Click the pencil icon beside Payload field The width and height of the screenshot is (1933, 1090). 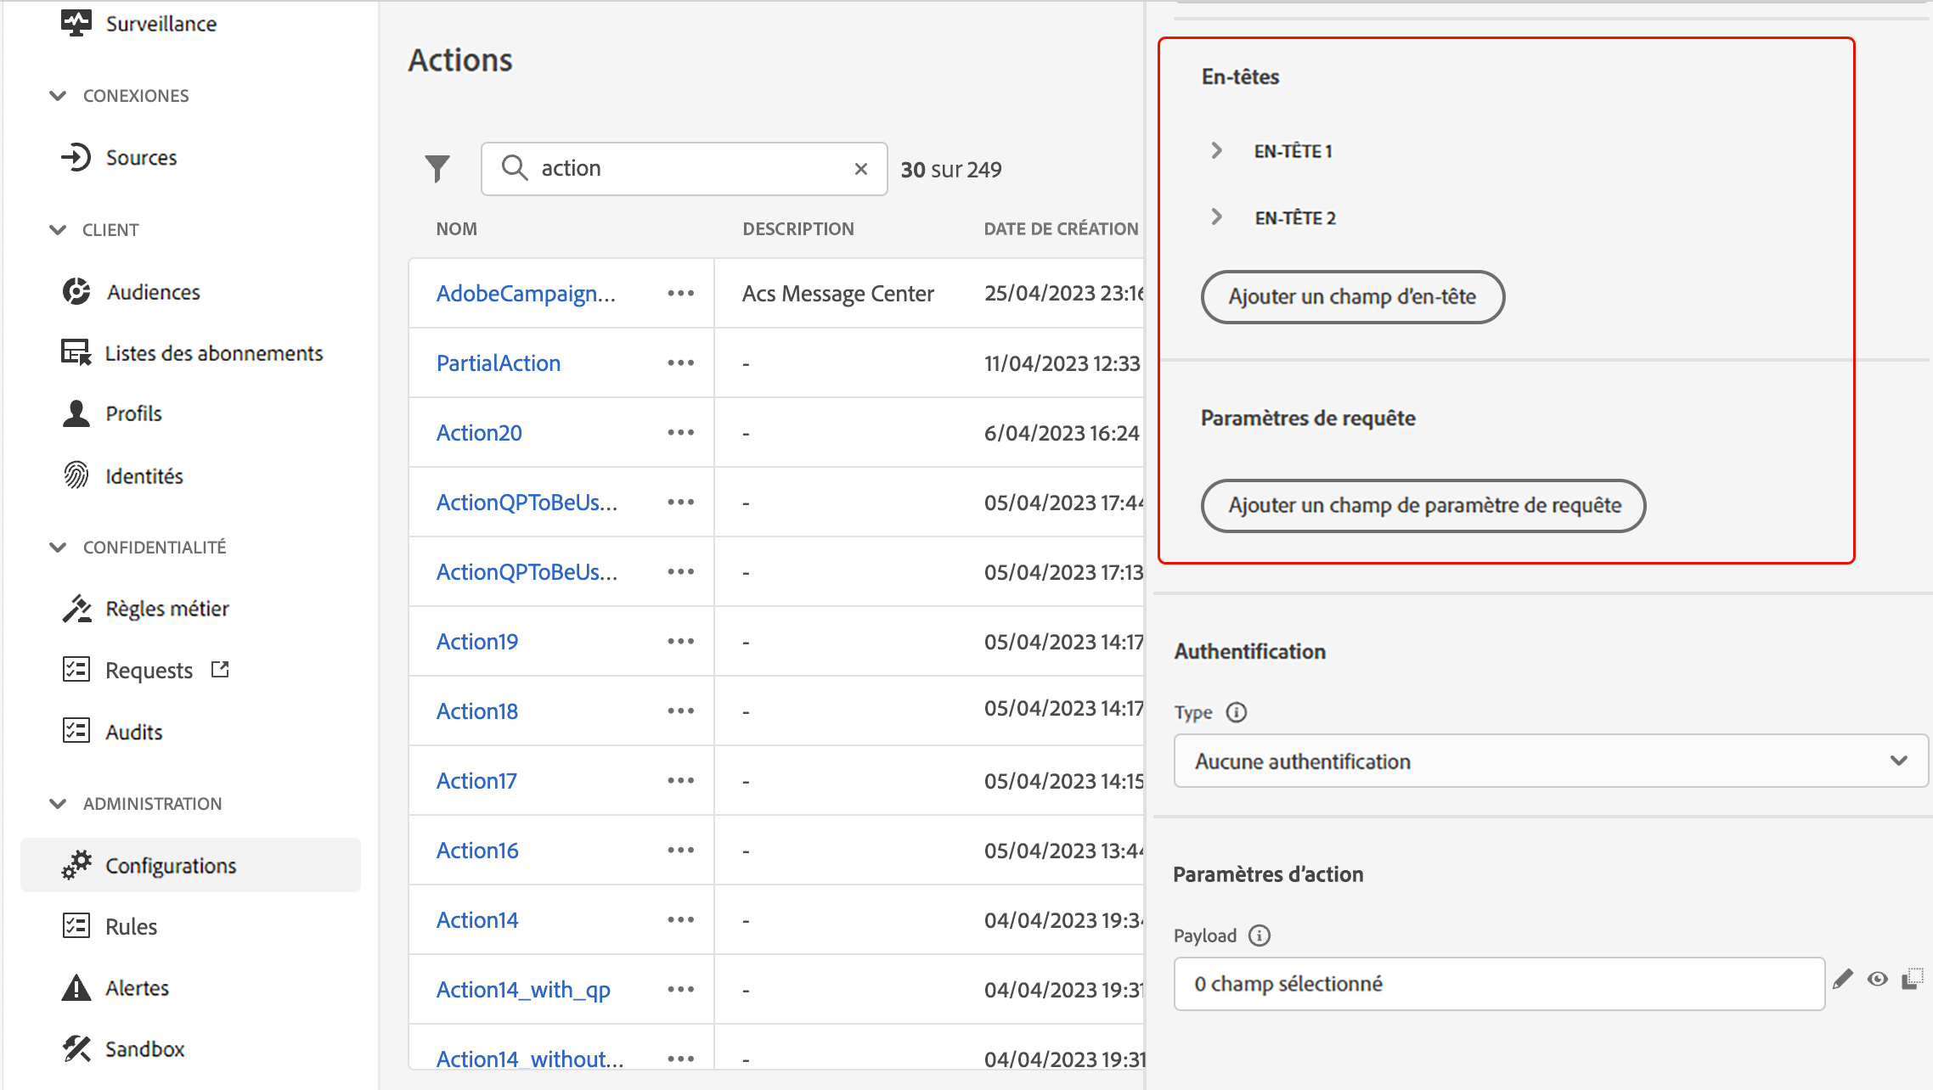click(1842, 980)
